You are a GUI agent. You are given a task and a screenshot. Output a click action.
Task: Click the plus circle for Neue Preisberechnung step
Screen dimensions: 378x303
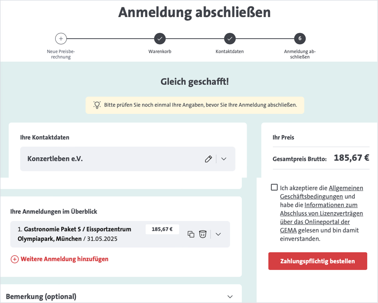pos(61,38)
